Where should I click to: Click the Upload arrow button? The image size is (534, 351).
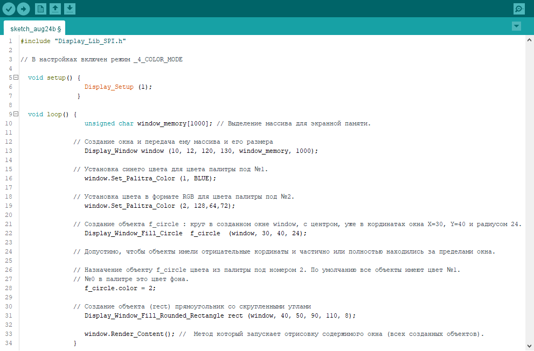point(24,9)
